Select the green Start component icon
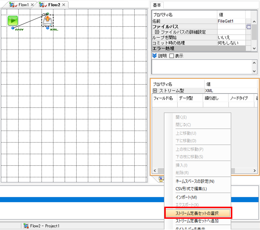This screenshot has height=230, width=260. click(x=13, y=21)
